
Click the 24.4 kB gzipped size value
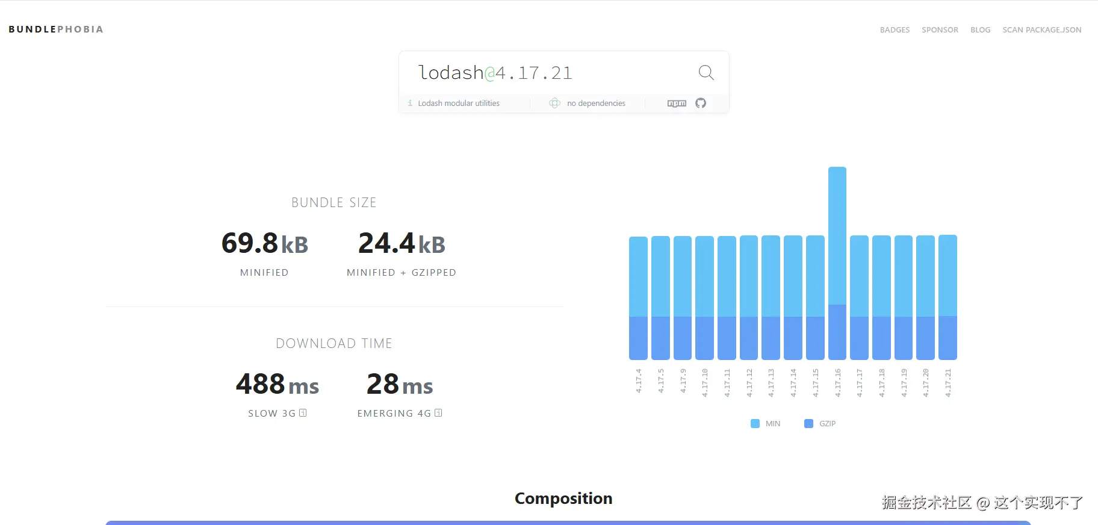click(x=402, y=243)
